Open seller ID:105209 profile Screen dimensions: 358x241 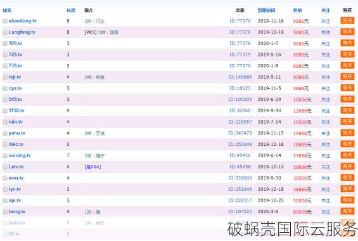coord(240,100)
